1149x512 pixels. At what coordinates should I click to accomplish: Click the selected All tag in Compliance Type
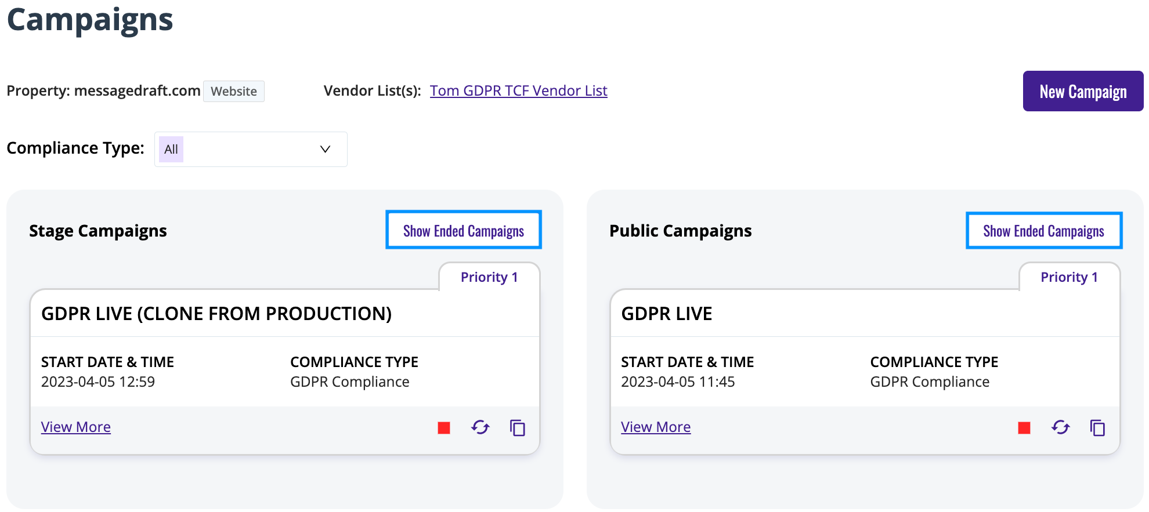(x=171, y=149)
